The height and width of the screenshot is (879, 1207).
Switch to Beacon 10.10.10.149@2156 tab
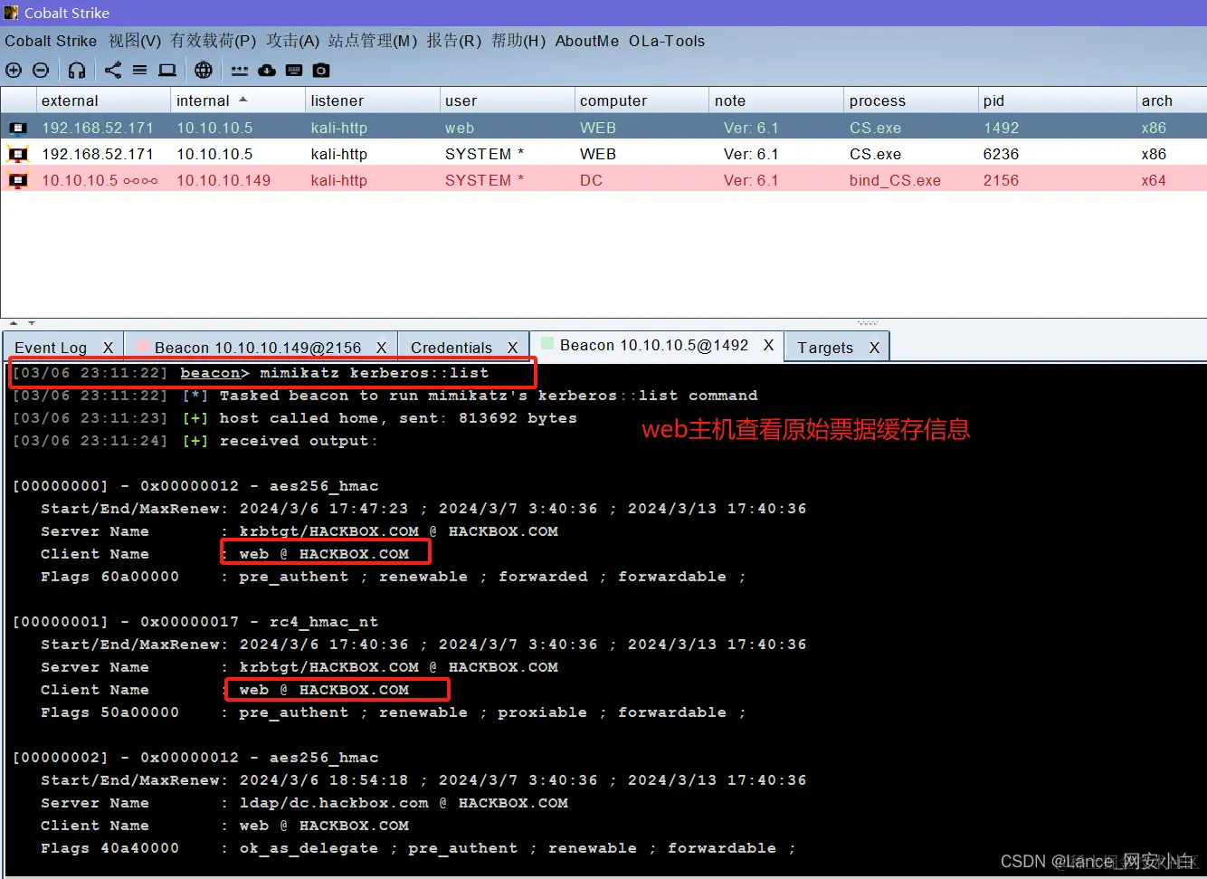tap(258, 348)
